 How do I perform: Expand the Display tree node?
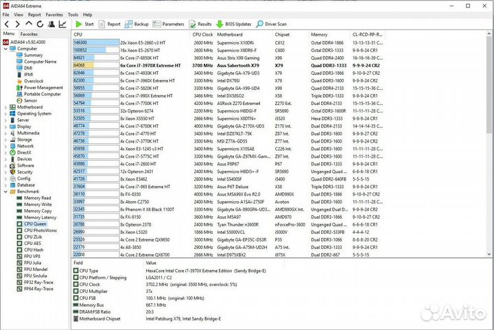(x=5, y=127)
